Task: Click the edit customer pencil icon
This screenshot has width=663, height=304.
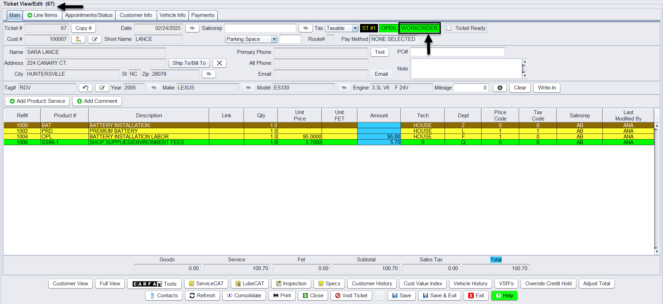Action: (x=94, y=39)
